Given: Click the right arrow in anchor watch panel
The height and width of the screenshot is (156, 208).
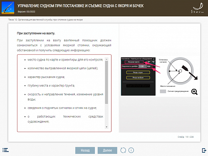Looking at the screenshot, I should click(x=153, y=62).
